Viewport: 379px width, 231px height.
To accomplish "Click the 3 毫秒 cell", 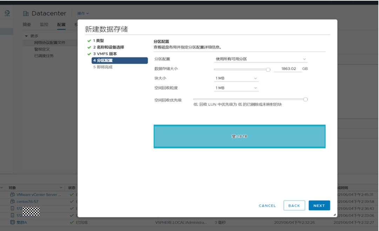I will click(220, 222).
